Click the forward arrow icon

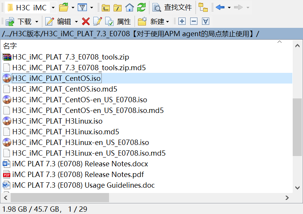[238, 8]
